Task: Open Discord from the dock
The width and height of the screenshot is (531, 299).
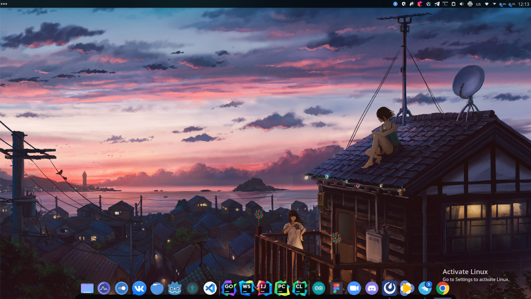Action: click(372, 288)
